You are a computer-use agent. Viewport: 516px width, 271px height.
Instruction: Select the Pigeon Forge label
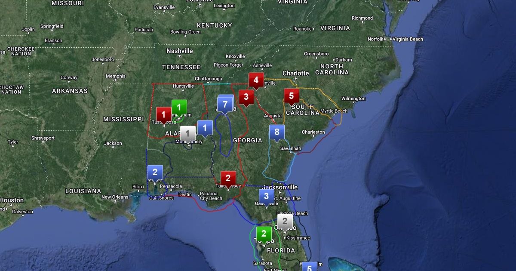pos(227,65)
